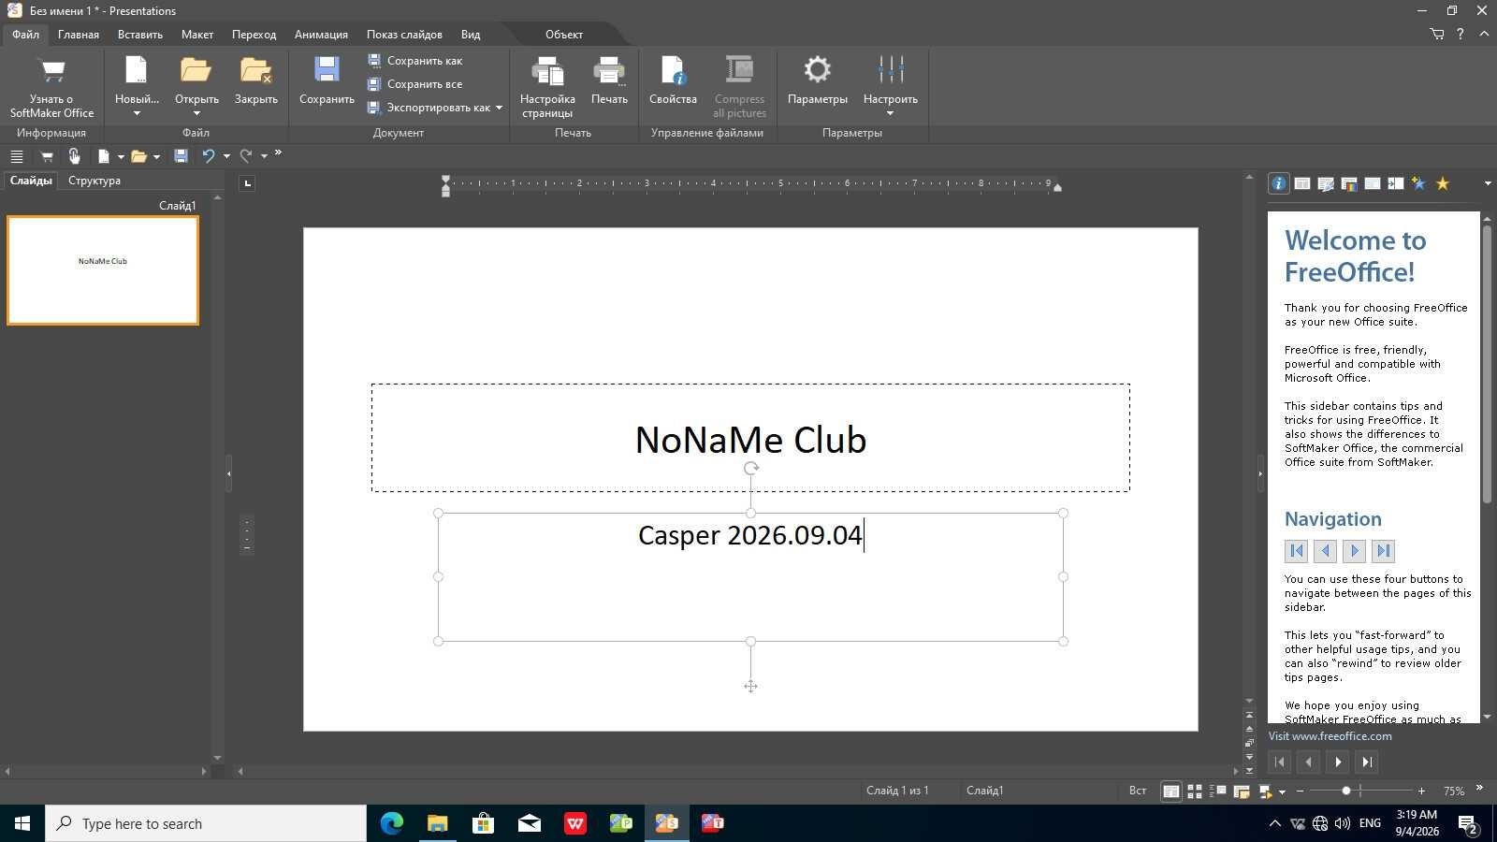Viewport: 1497px width, 842px height.
Task: Expand the Экспортировать как dropdown arrow
Action: click(x=499, y=108)
